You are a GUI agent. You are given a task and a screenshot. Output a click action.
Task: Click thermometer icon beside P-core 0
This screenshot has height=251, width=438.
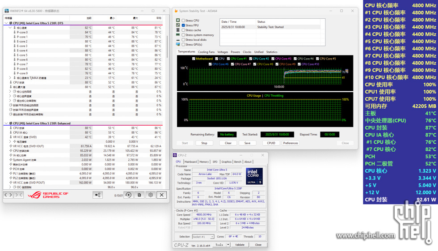click(x=14, y=32)
